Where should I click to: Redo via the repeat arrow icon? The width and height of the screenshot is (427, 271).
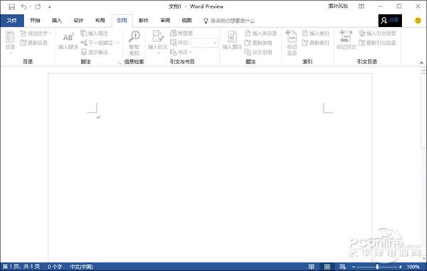point(38,6)
